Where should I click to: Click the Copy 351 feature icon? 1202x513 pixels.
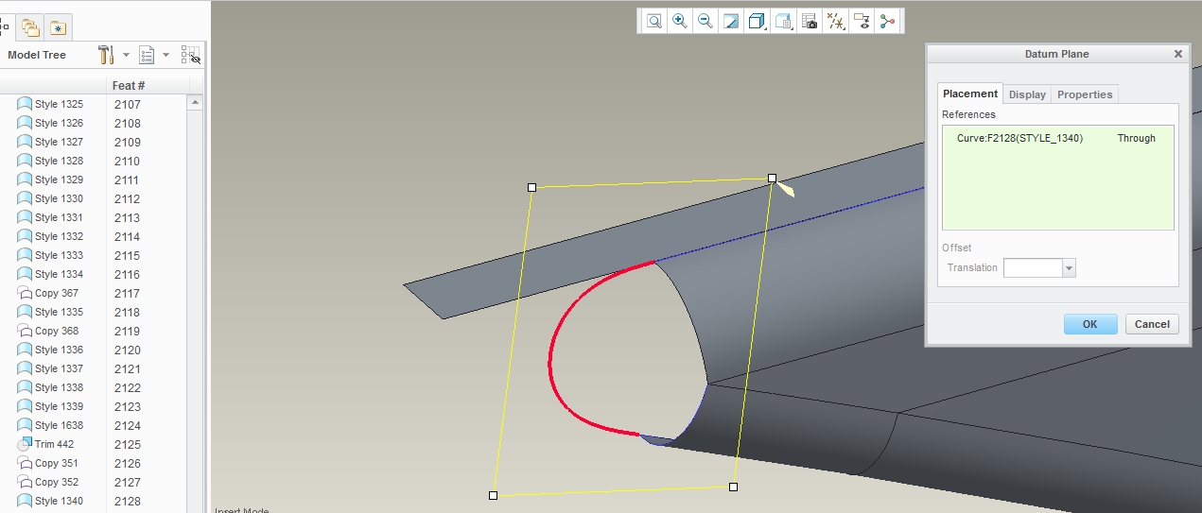25,463
